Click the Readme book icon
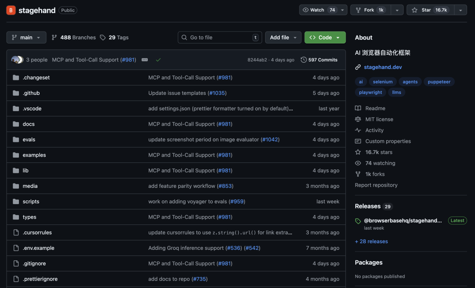This screenshot has height=288, width=475. click(x=358, y=108)
